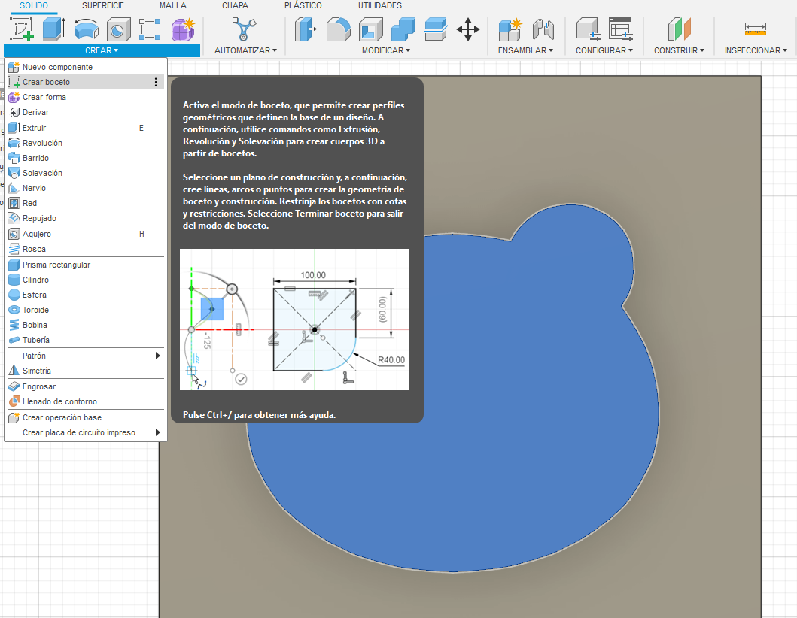This screenshot has height=618, width=797.
Task: Choose Derivar in the menu
Action: coord(85,112)
